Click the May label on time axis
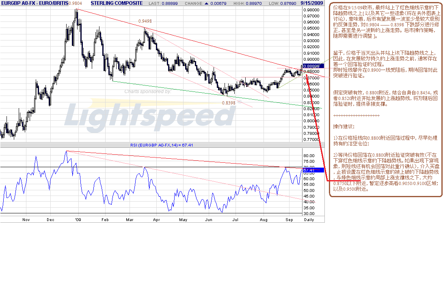The image size is (443, 283). pos(183,220)
